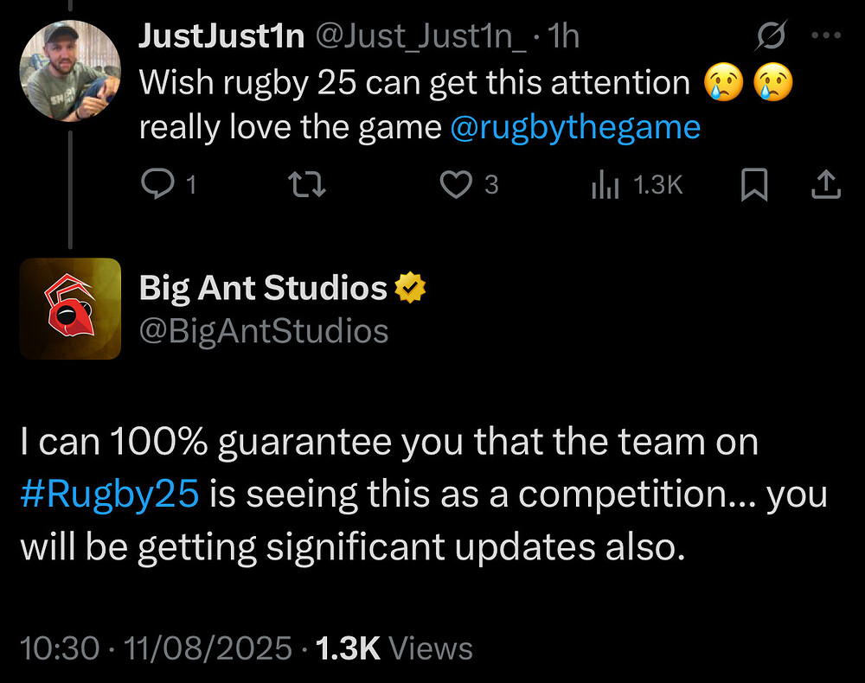Open the 1h timestamp of the reply
The image size is (865, 683).
point(564,35)
